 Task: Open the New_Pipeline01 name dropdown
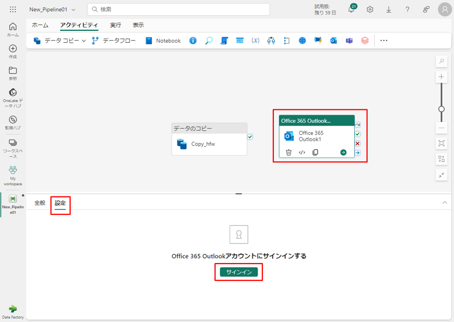(74, 10)
